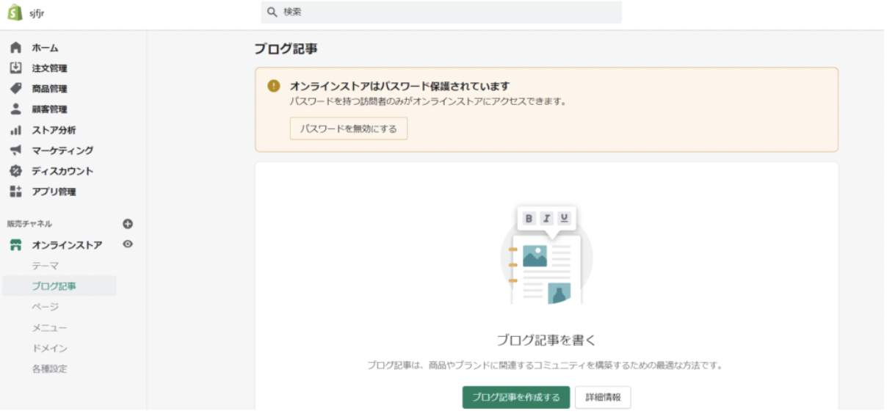Click the アプリ管理 grid icon

[15, 192]
